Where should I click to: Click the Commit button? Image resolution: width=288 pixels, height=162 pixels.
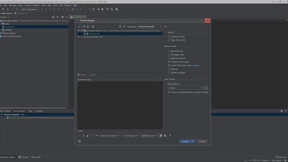[x=185, y=141]
